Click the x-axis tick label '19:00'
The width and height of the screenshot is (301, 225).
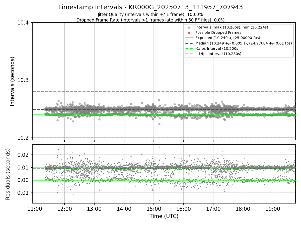[273, 209]
